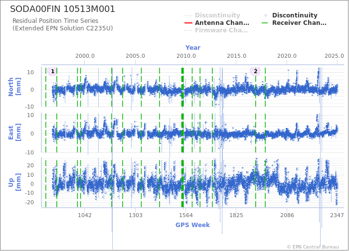
Task: Click the red Antenna Change line swatch
Action: pyautogui.click(x=188, y=23)
